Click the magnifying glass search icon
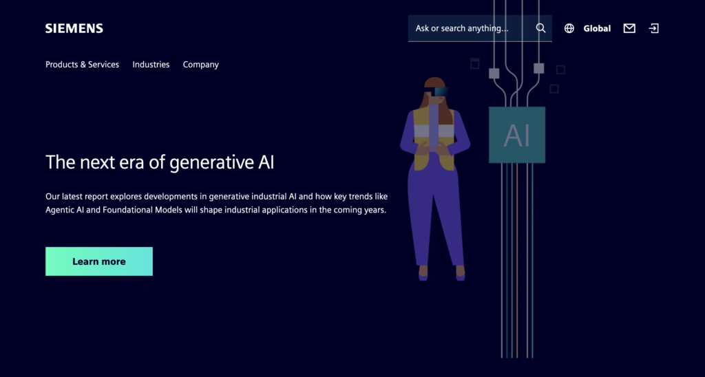705x377 pixels. (x=540, y=28)
